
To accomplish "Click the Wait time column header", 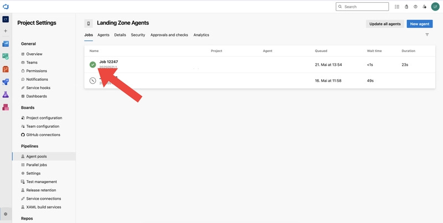I will point(374,51).
